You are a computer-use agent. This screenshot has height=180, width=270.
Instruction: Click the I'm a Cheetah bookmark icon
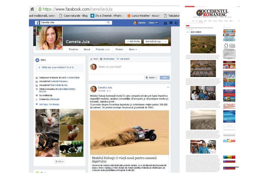pyautogui.click(x=92, y=16)
